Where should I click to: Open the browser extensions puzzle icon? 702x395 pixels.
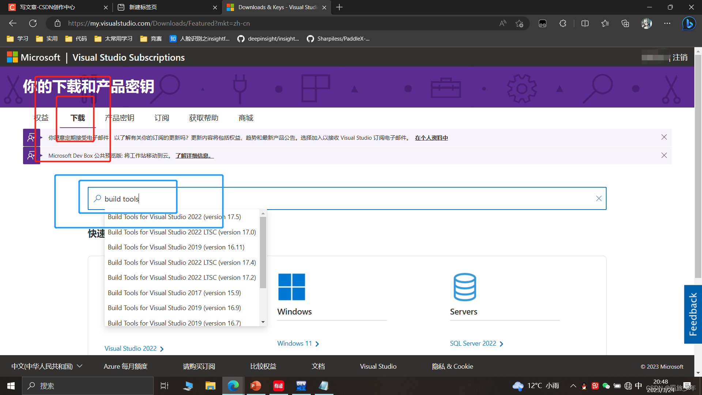(x=563, y=23)
